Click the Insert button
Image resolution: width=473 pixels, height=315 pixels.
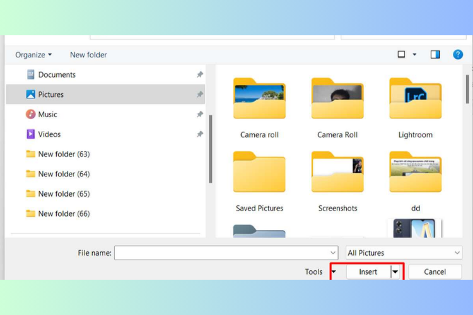368,272
